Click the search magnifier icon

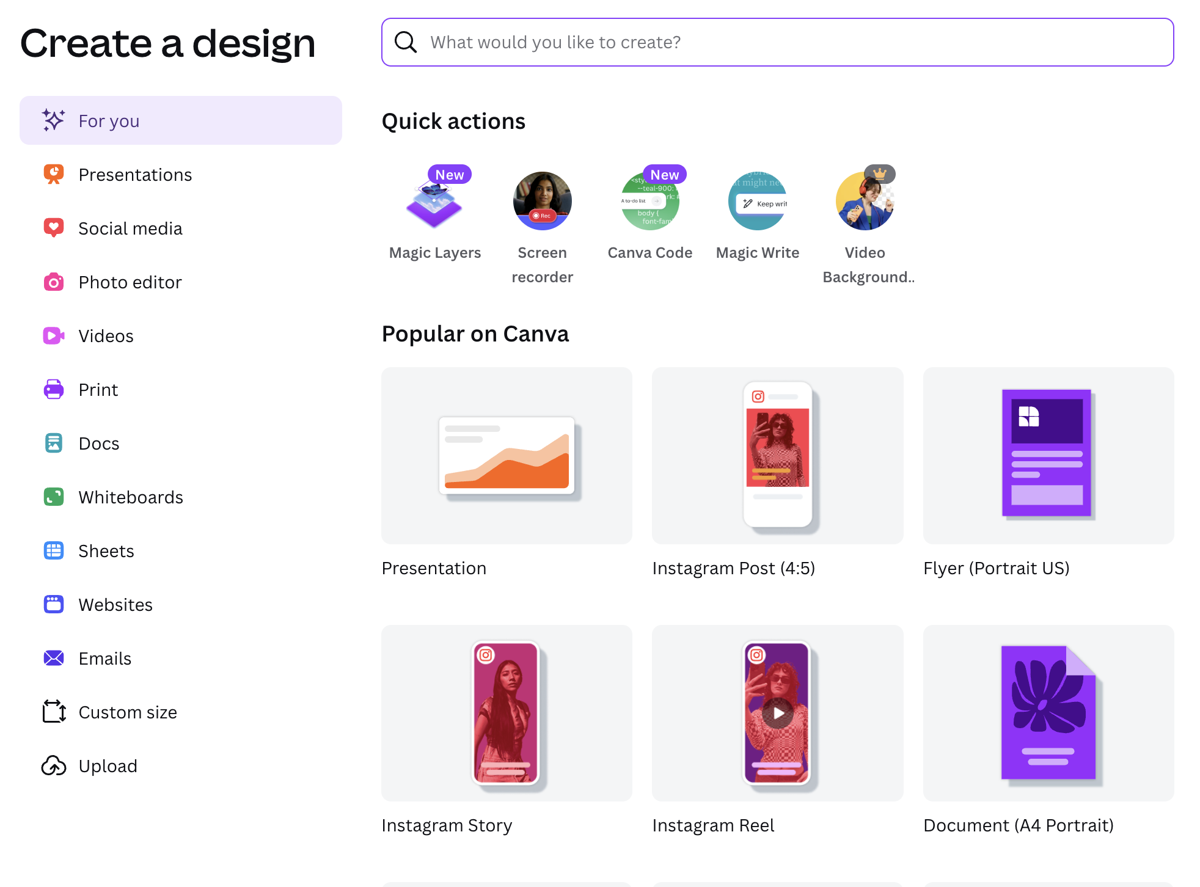tap(406, 42)
